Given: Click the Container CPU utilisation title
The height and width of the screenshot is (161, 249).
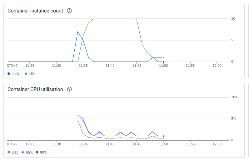Looking at the screenshot, I should [35, 89].
